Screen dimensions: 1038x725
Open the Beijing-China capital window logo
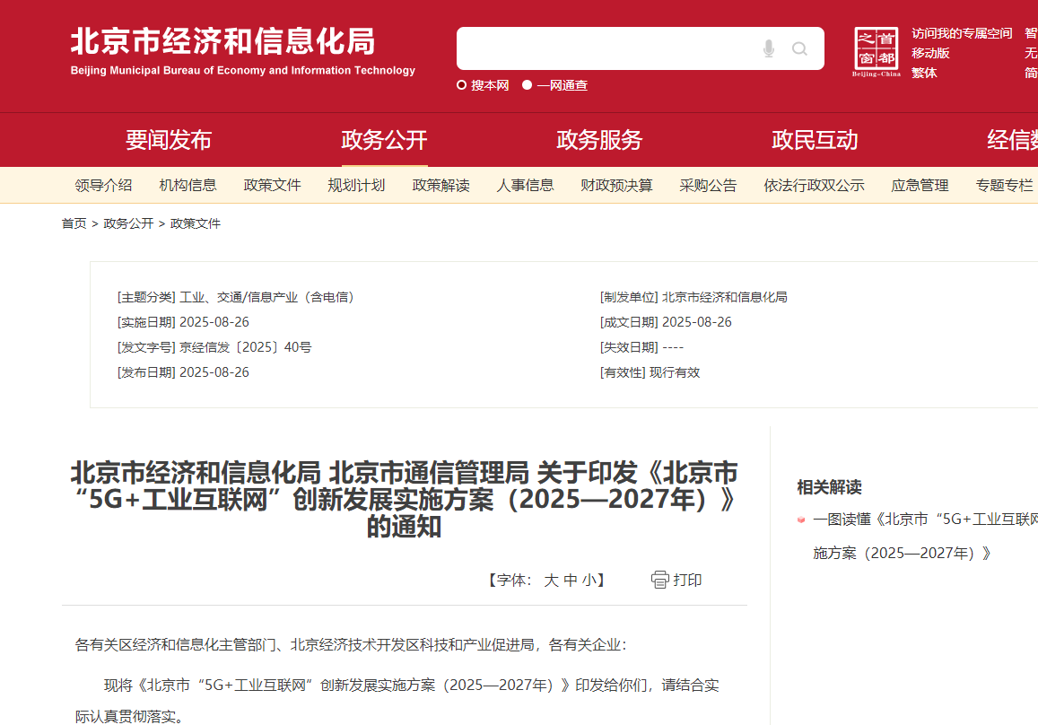(876, 51)
